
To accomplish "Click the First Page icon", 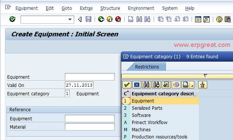I will pyautogui.click(x=160, y=19).
